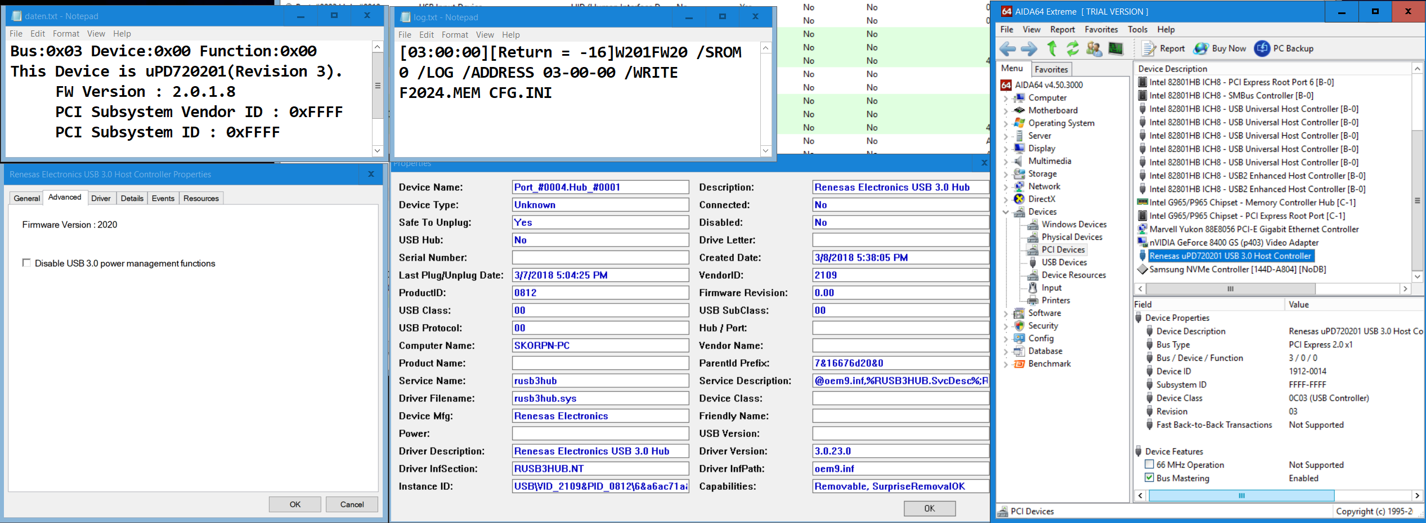
Task: Switch to the Events tab
Action: click(163, 198)
